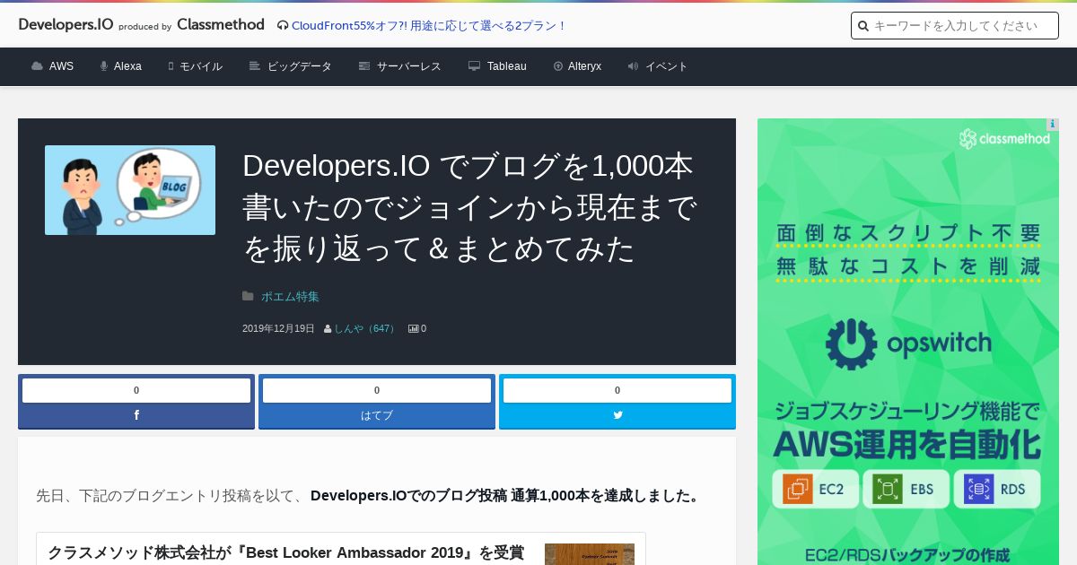The height and width of the screenshot is (565, 1077).
Task: Click the Facebook share count box
Action: pos(136,390)
